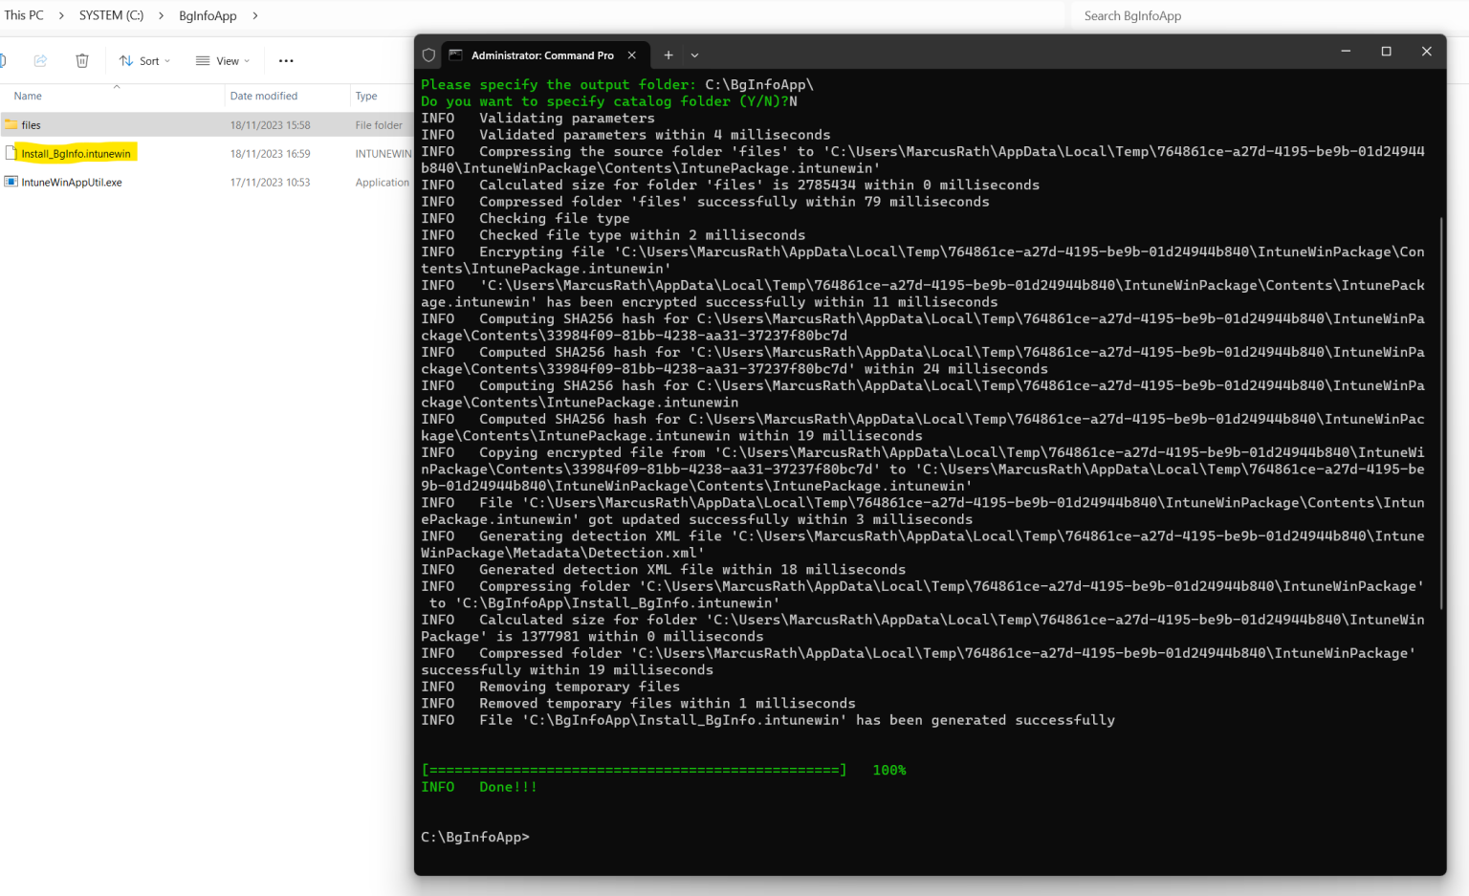The width and height of the screenshot is (1469, 896).
Task: Select the Administrator: Command Prompt tab
Action: click(541, 55)
